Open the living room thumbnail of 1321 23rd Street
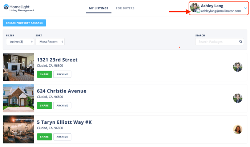The image size is (250, 147). coord(18,67)
